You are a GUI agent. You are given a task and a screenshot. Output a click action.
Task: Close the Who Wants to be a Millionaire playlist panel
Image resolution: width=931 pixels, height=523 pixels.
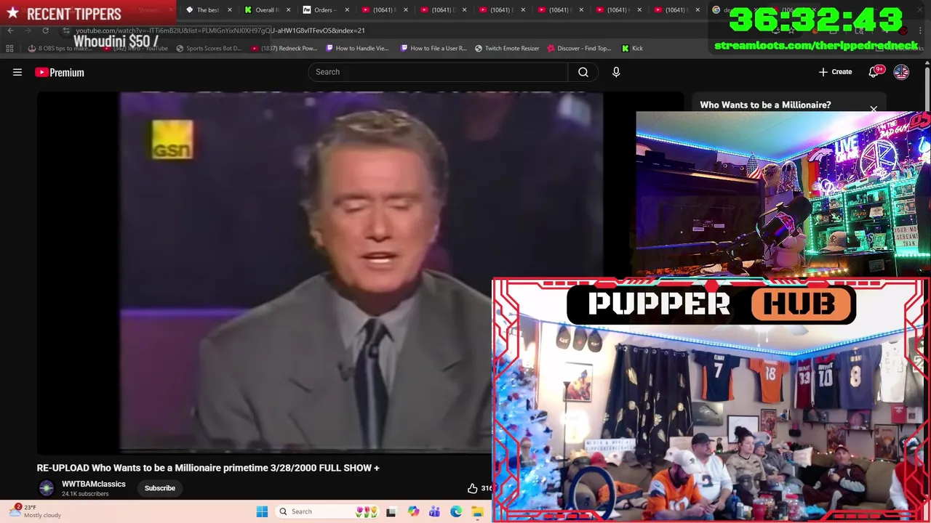point(874,110)
